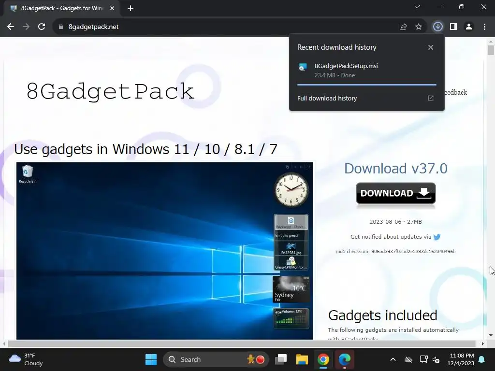Open Microsoft Edge from the taskbar
Image resolution: width=495 pixels, height=371 pixels.
344,359
